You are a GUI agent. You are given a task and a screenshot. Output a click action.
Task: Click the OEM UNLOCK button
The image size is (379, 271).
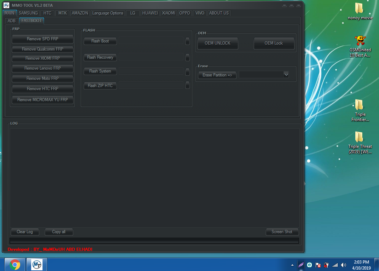217,43
